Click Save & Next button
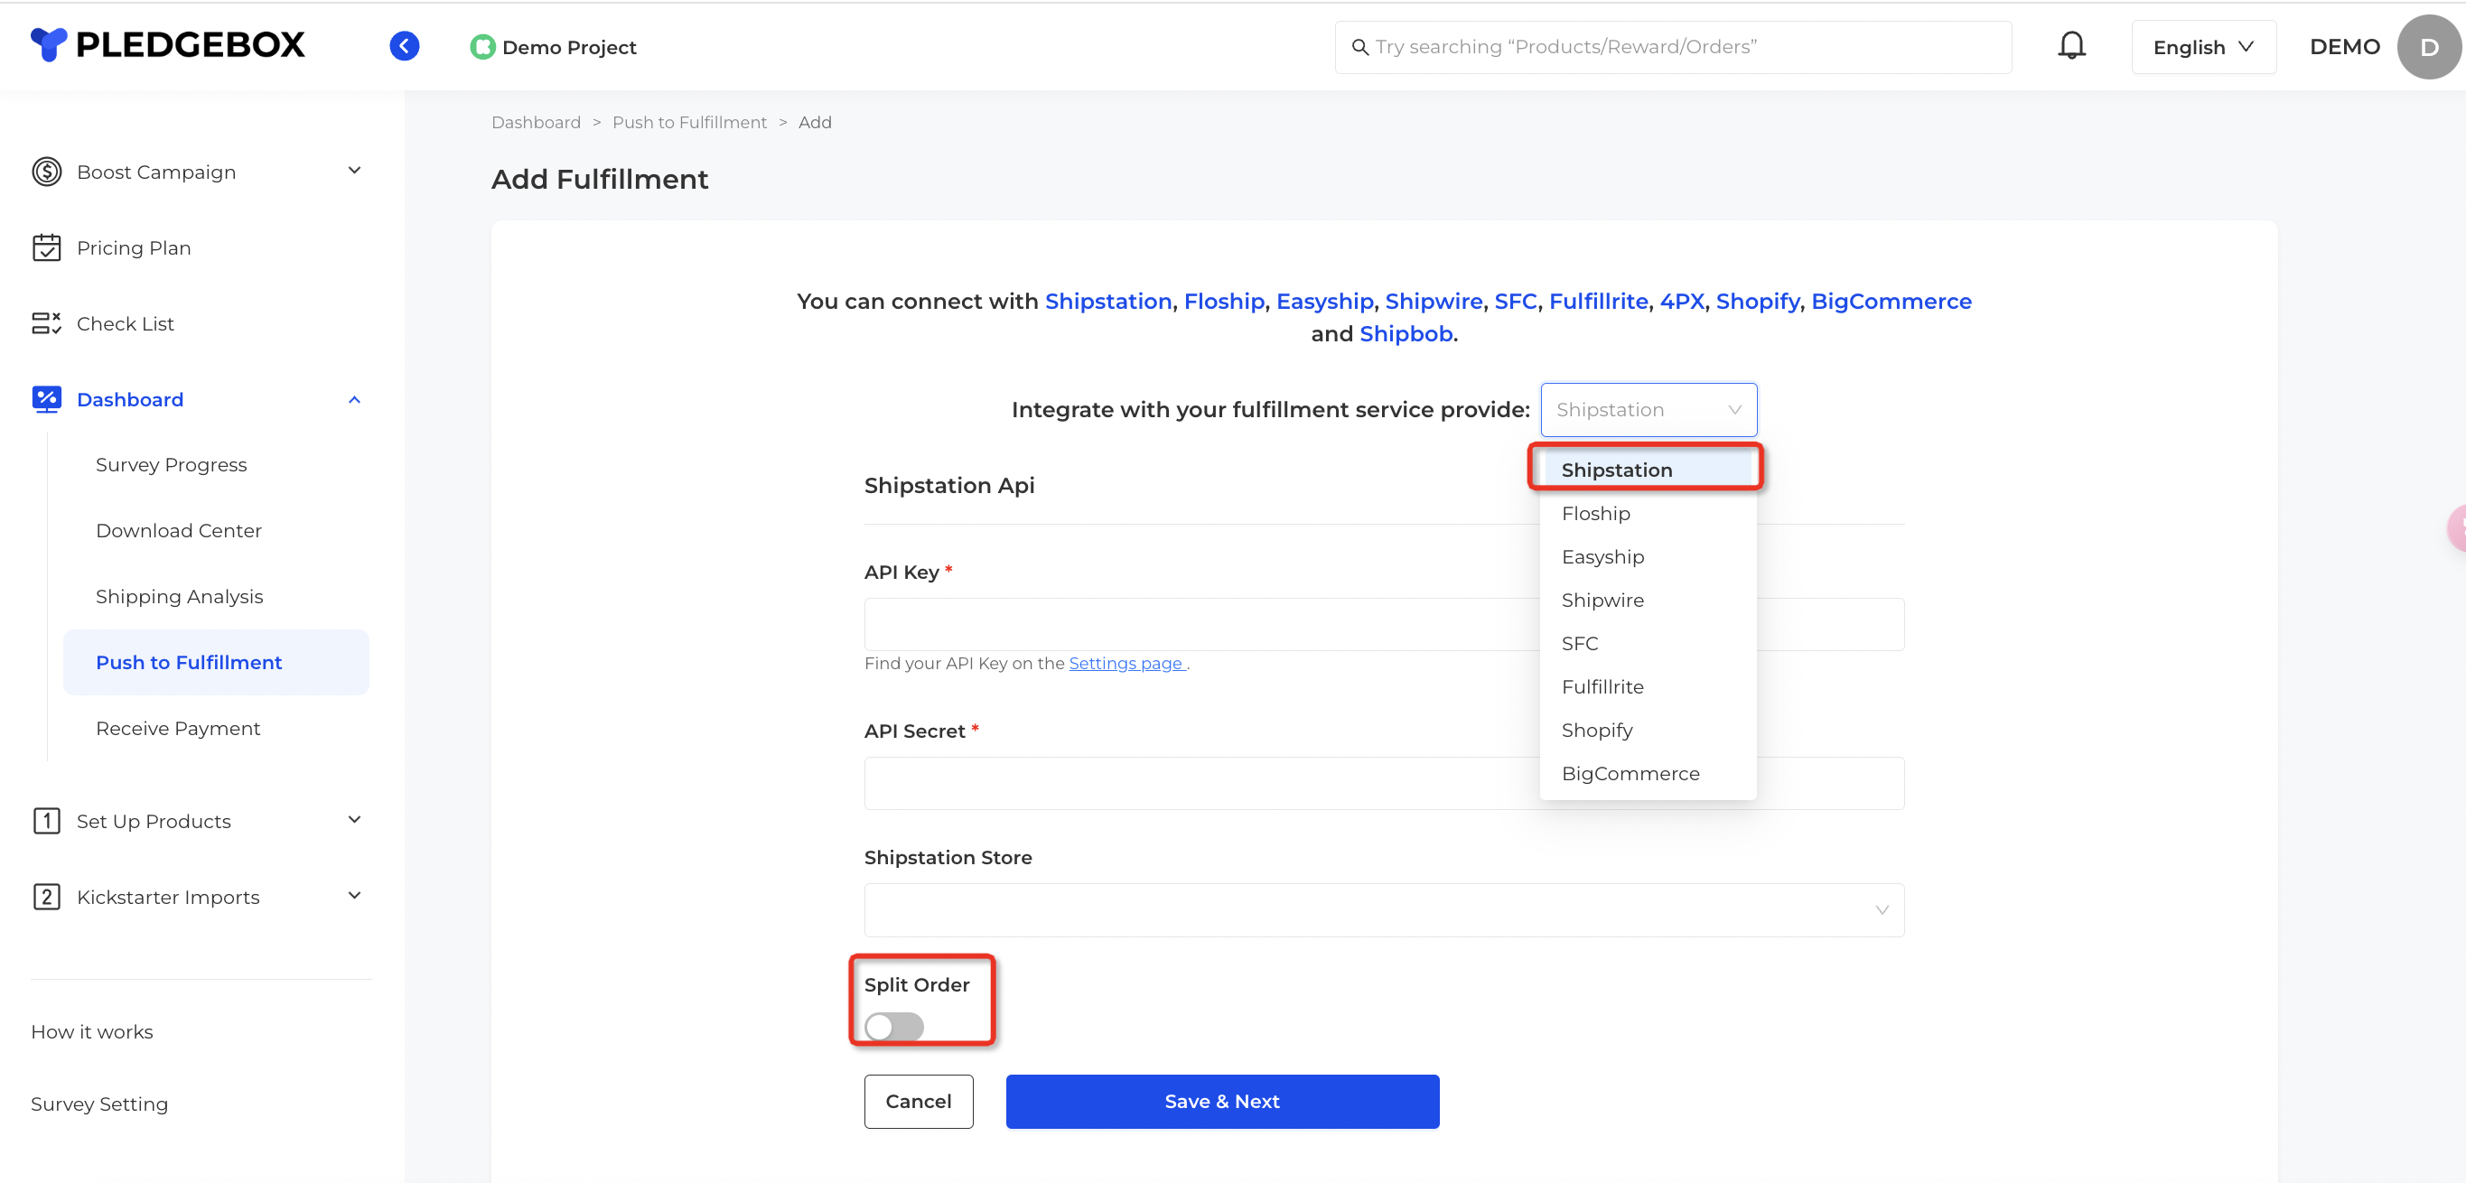The width and height of the screenshot is (2466, 1183). pos(1221,1101)
